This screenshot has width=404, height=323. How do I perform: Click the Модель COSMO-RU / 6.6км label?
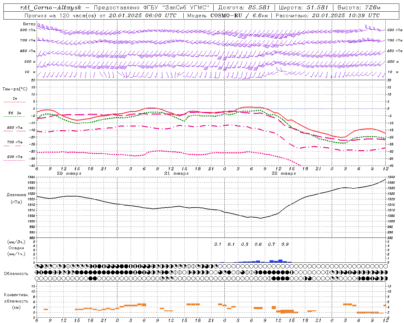coord(227,15)
